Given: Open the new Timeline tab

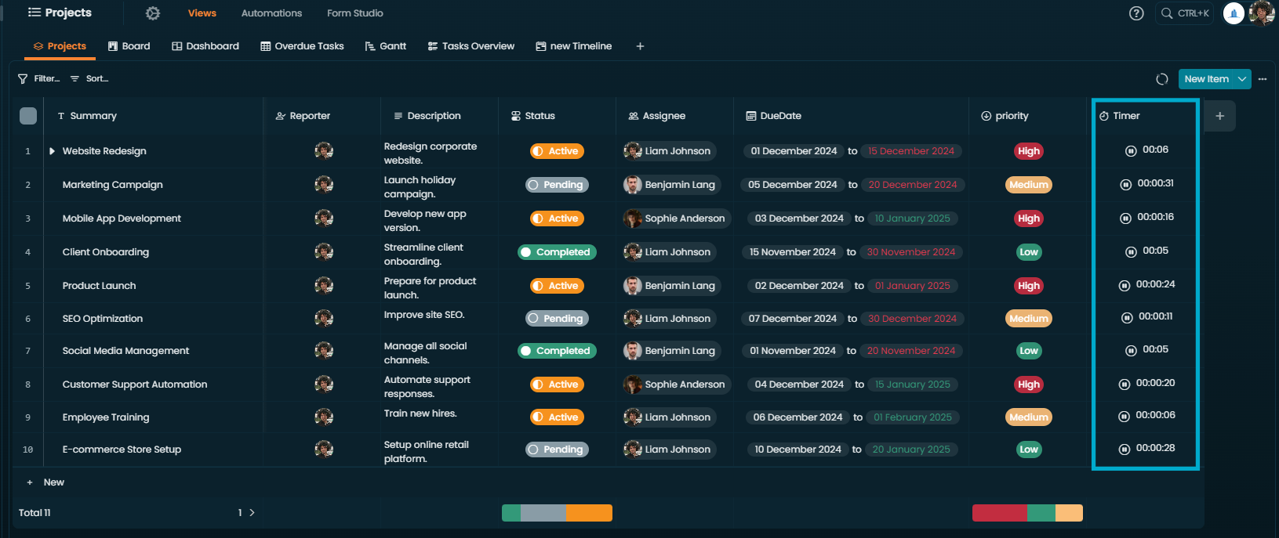Looking at the screenshot, I should [574, 46].
